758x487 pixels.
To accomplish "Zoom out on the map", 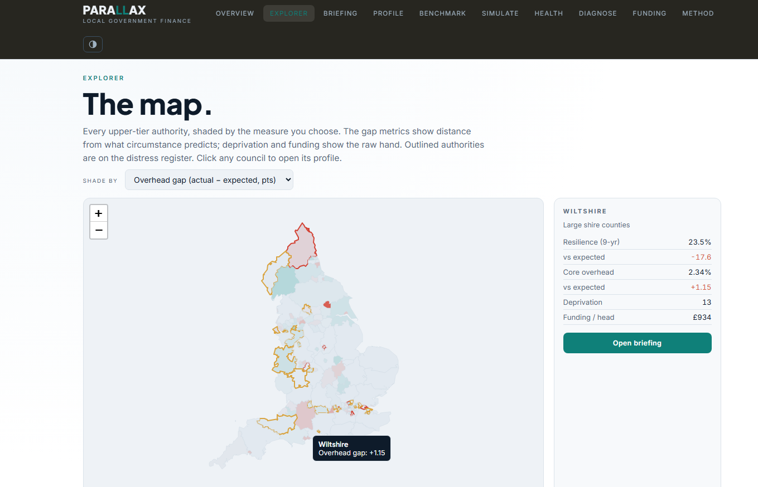I will click(99, 230).
